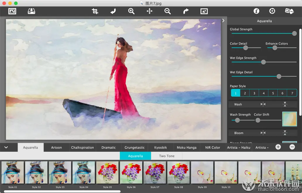This screenshot has height=193, width=302.
Task: Click the Wet Edge Detail slider handle
Action: (279, 76)
